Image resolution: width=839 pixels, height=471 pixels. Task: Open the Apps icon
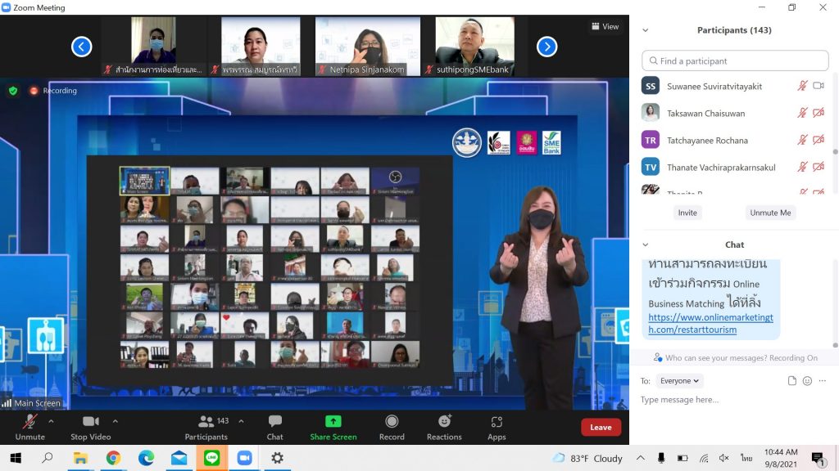click(497, 421)
